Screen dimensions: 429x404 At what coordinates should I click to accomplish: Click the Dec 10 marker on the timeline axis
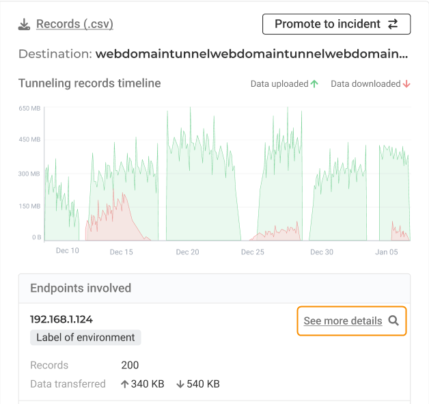(68, 251)
